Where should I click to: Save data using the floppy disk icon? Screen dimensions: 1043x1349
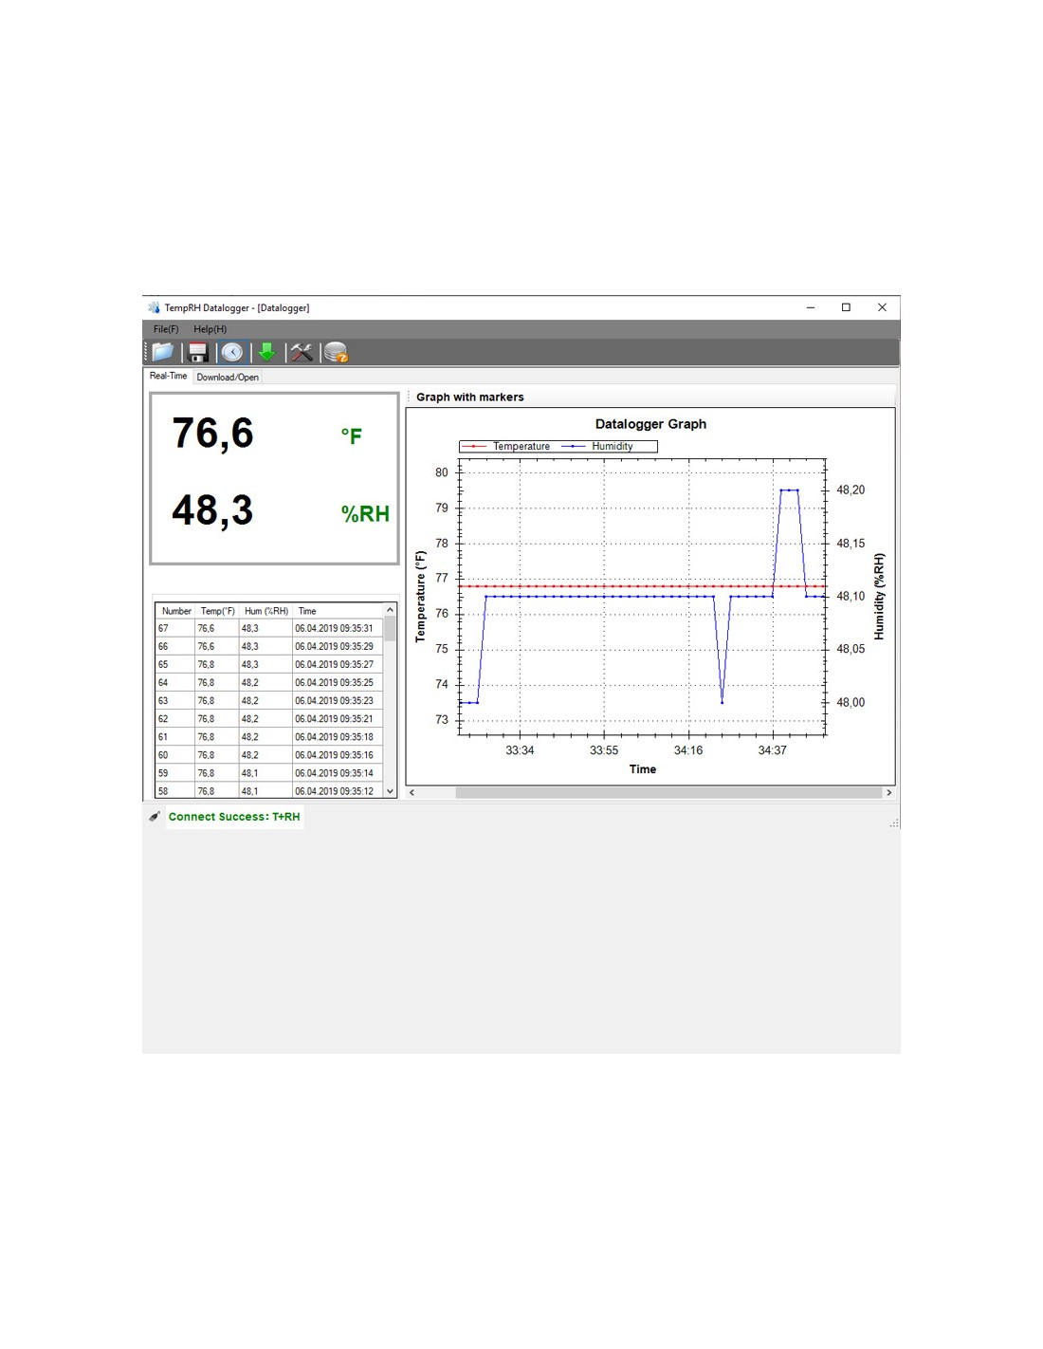click(x=198, y=352)
